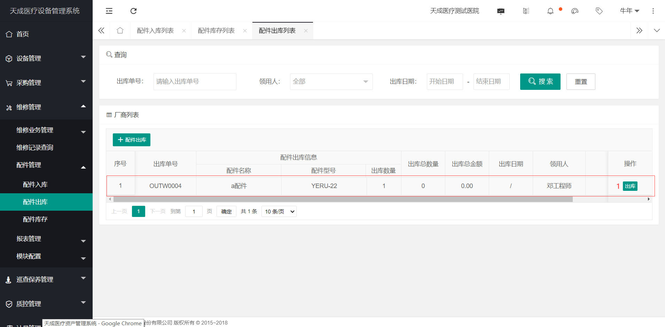The height and width of the screenshot is (327, 665).
Task: Open the 领用人 dropdown
Action: point(331,81)
